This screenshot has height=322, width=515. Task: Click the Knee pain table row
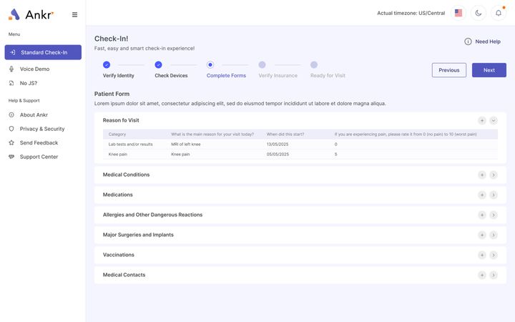(x=300, y=154)
